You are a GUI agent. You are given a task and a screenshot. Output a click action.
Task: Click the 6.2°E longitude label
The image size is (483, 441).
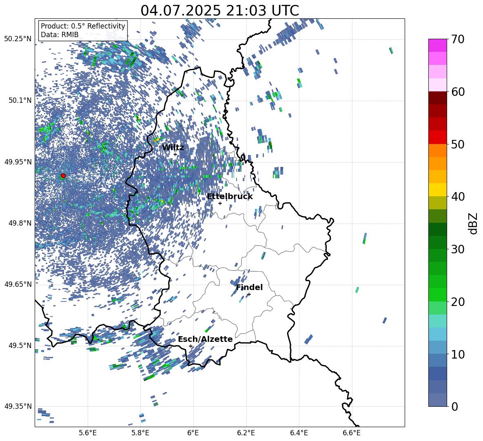(x=246, y=433)
